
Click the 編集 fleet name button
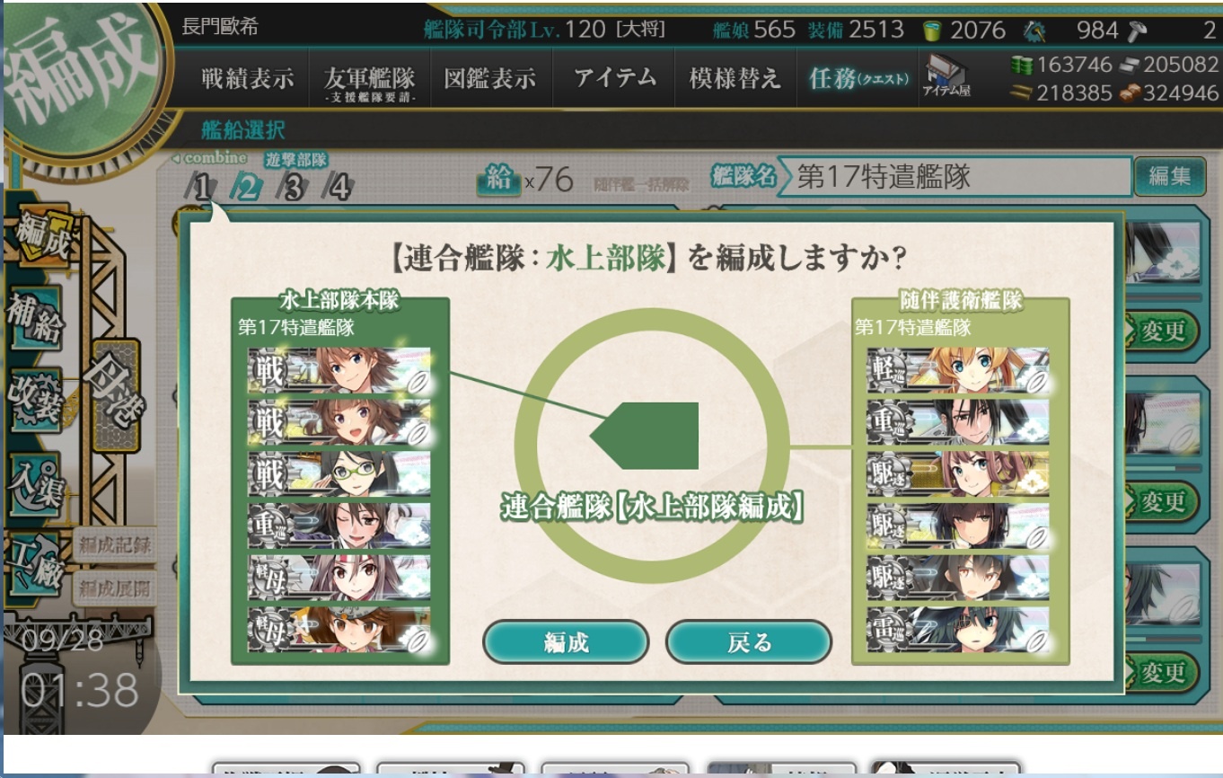1169,176
